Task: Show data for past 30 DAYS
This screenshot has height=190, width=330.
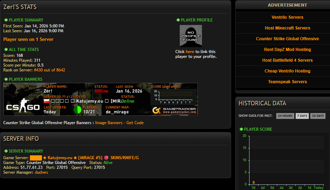Action: [x=318, y=116]
